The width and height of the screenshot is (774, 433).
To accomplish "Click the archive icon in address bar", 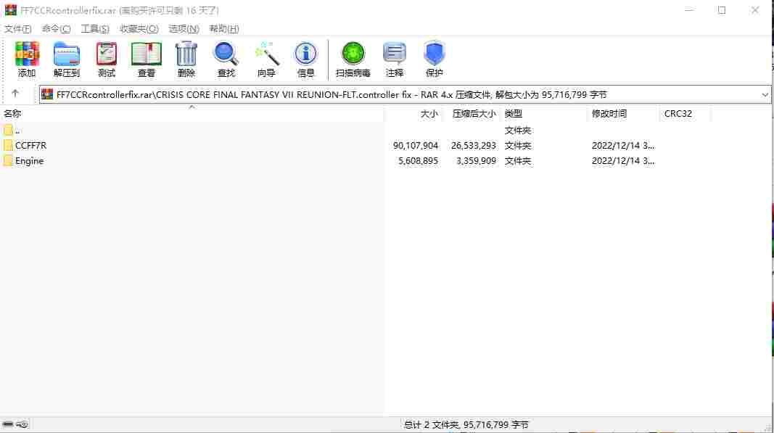I will [x=47, y=94].
